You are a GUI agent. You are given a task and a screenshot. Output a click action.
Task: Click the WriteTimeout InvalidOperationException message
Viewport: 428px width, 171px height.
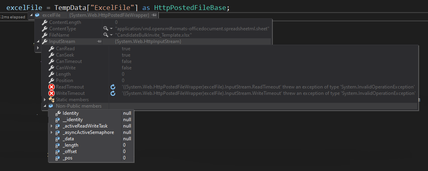[269, 93]
